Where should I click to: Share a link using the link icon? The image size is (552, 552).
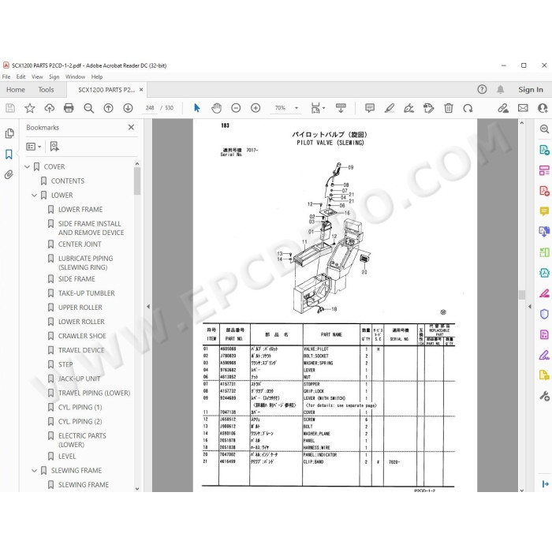pos(503,108)
